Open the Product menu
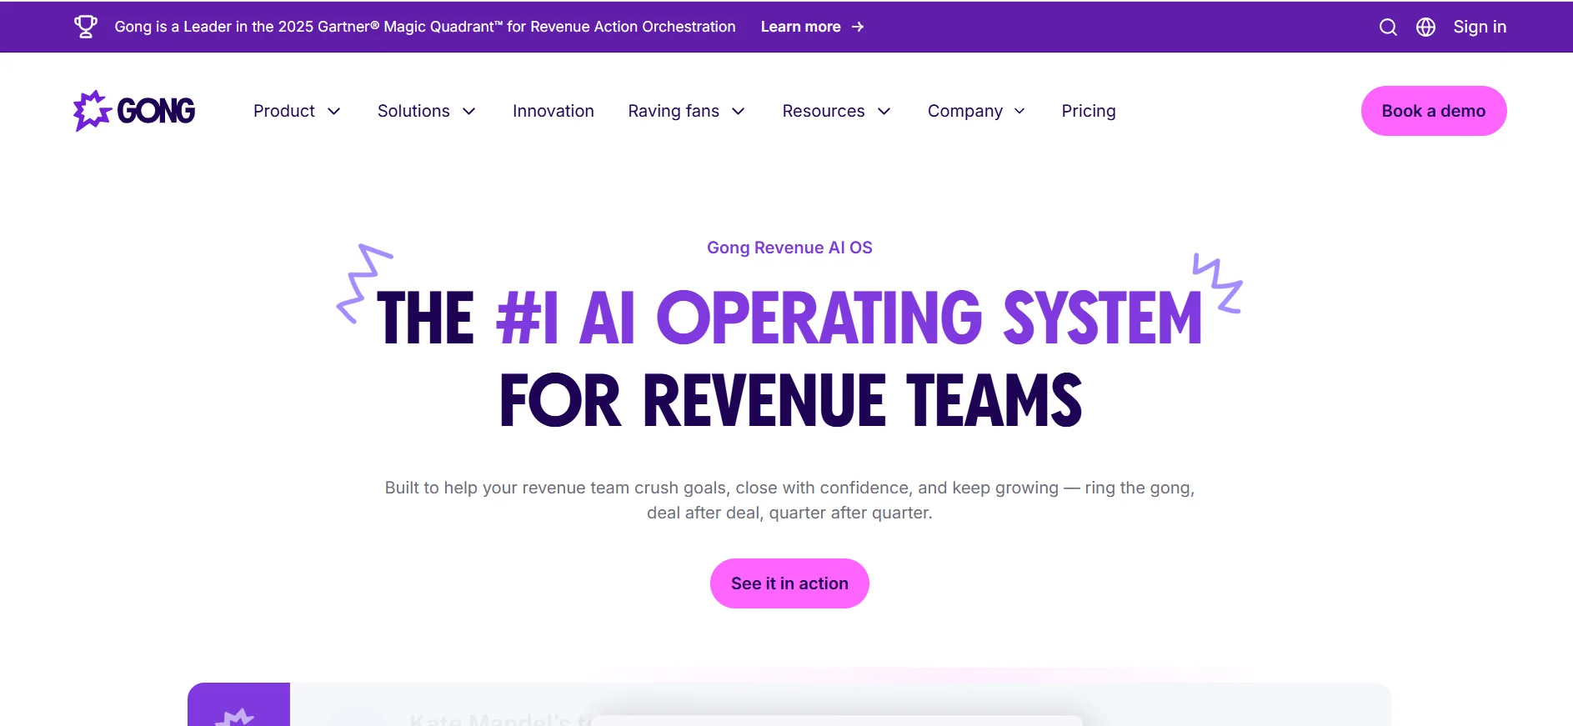 click(x=283, y=111)
